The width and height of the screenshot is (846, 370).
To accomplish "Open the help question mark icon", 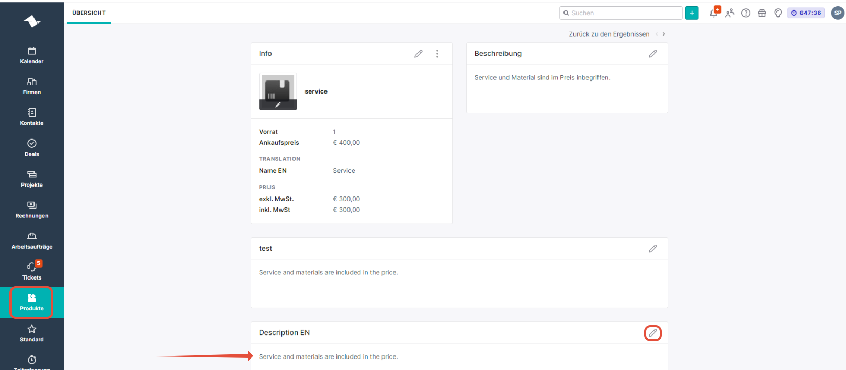I will pos(746,13).
